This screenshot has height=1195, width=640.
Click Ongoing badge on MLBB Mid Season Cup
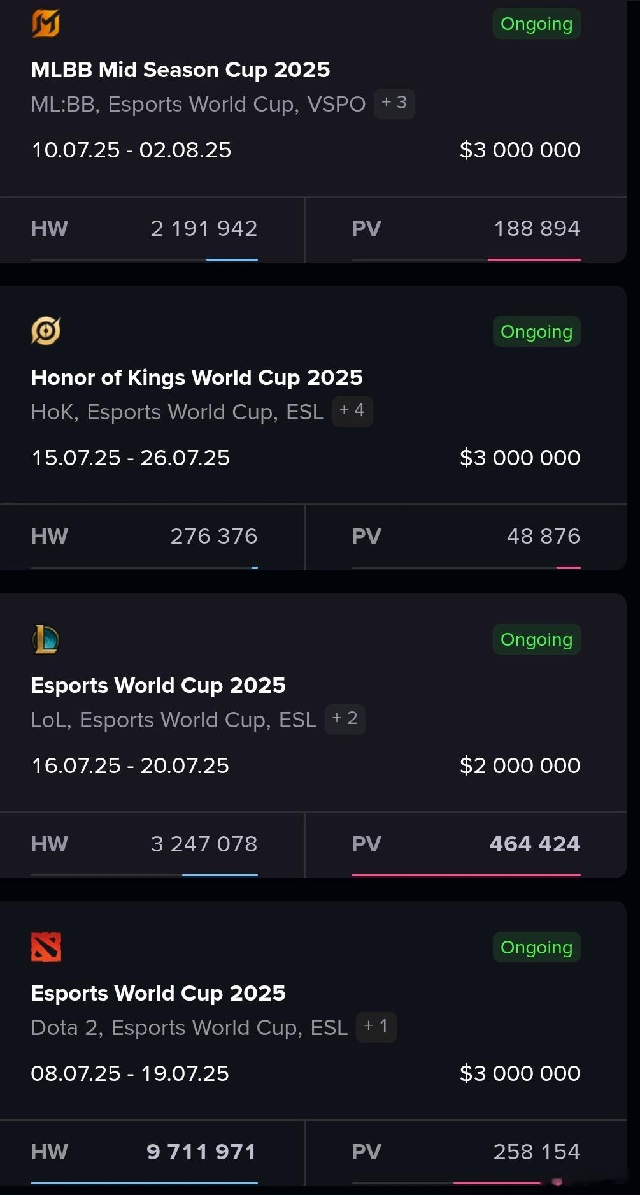(536, 24)
